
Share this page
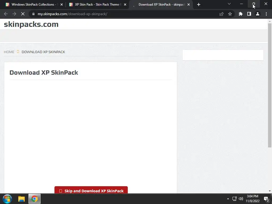(222, 14)
